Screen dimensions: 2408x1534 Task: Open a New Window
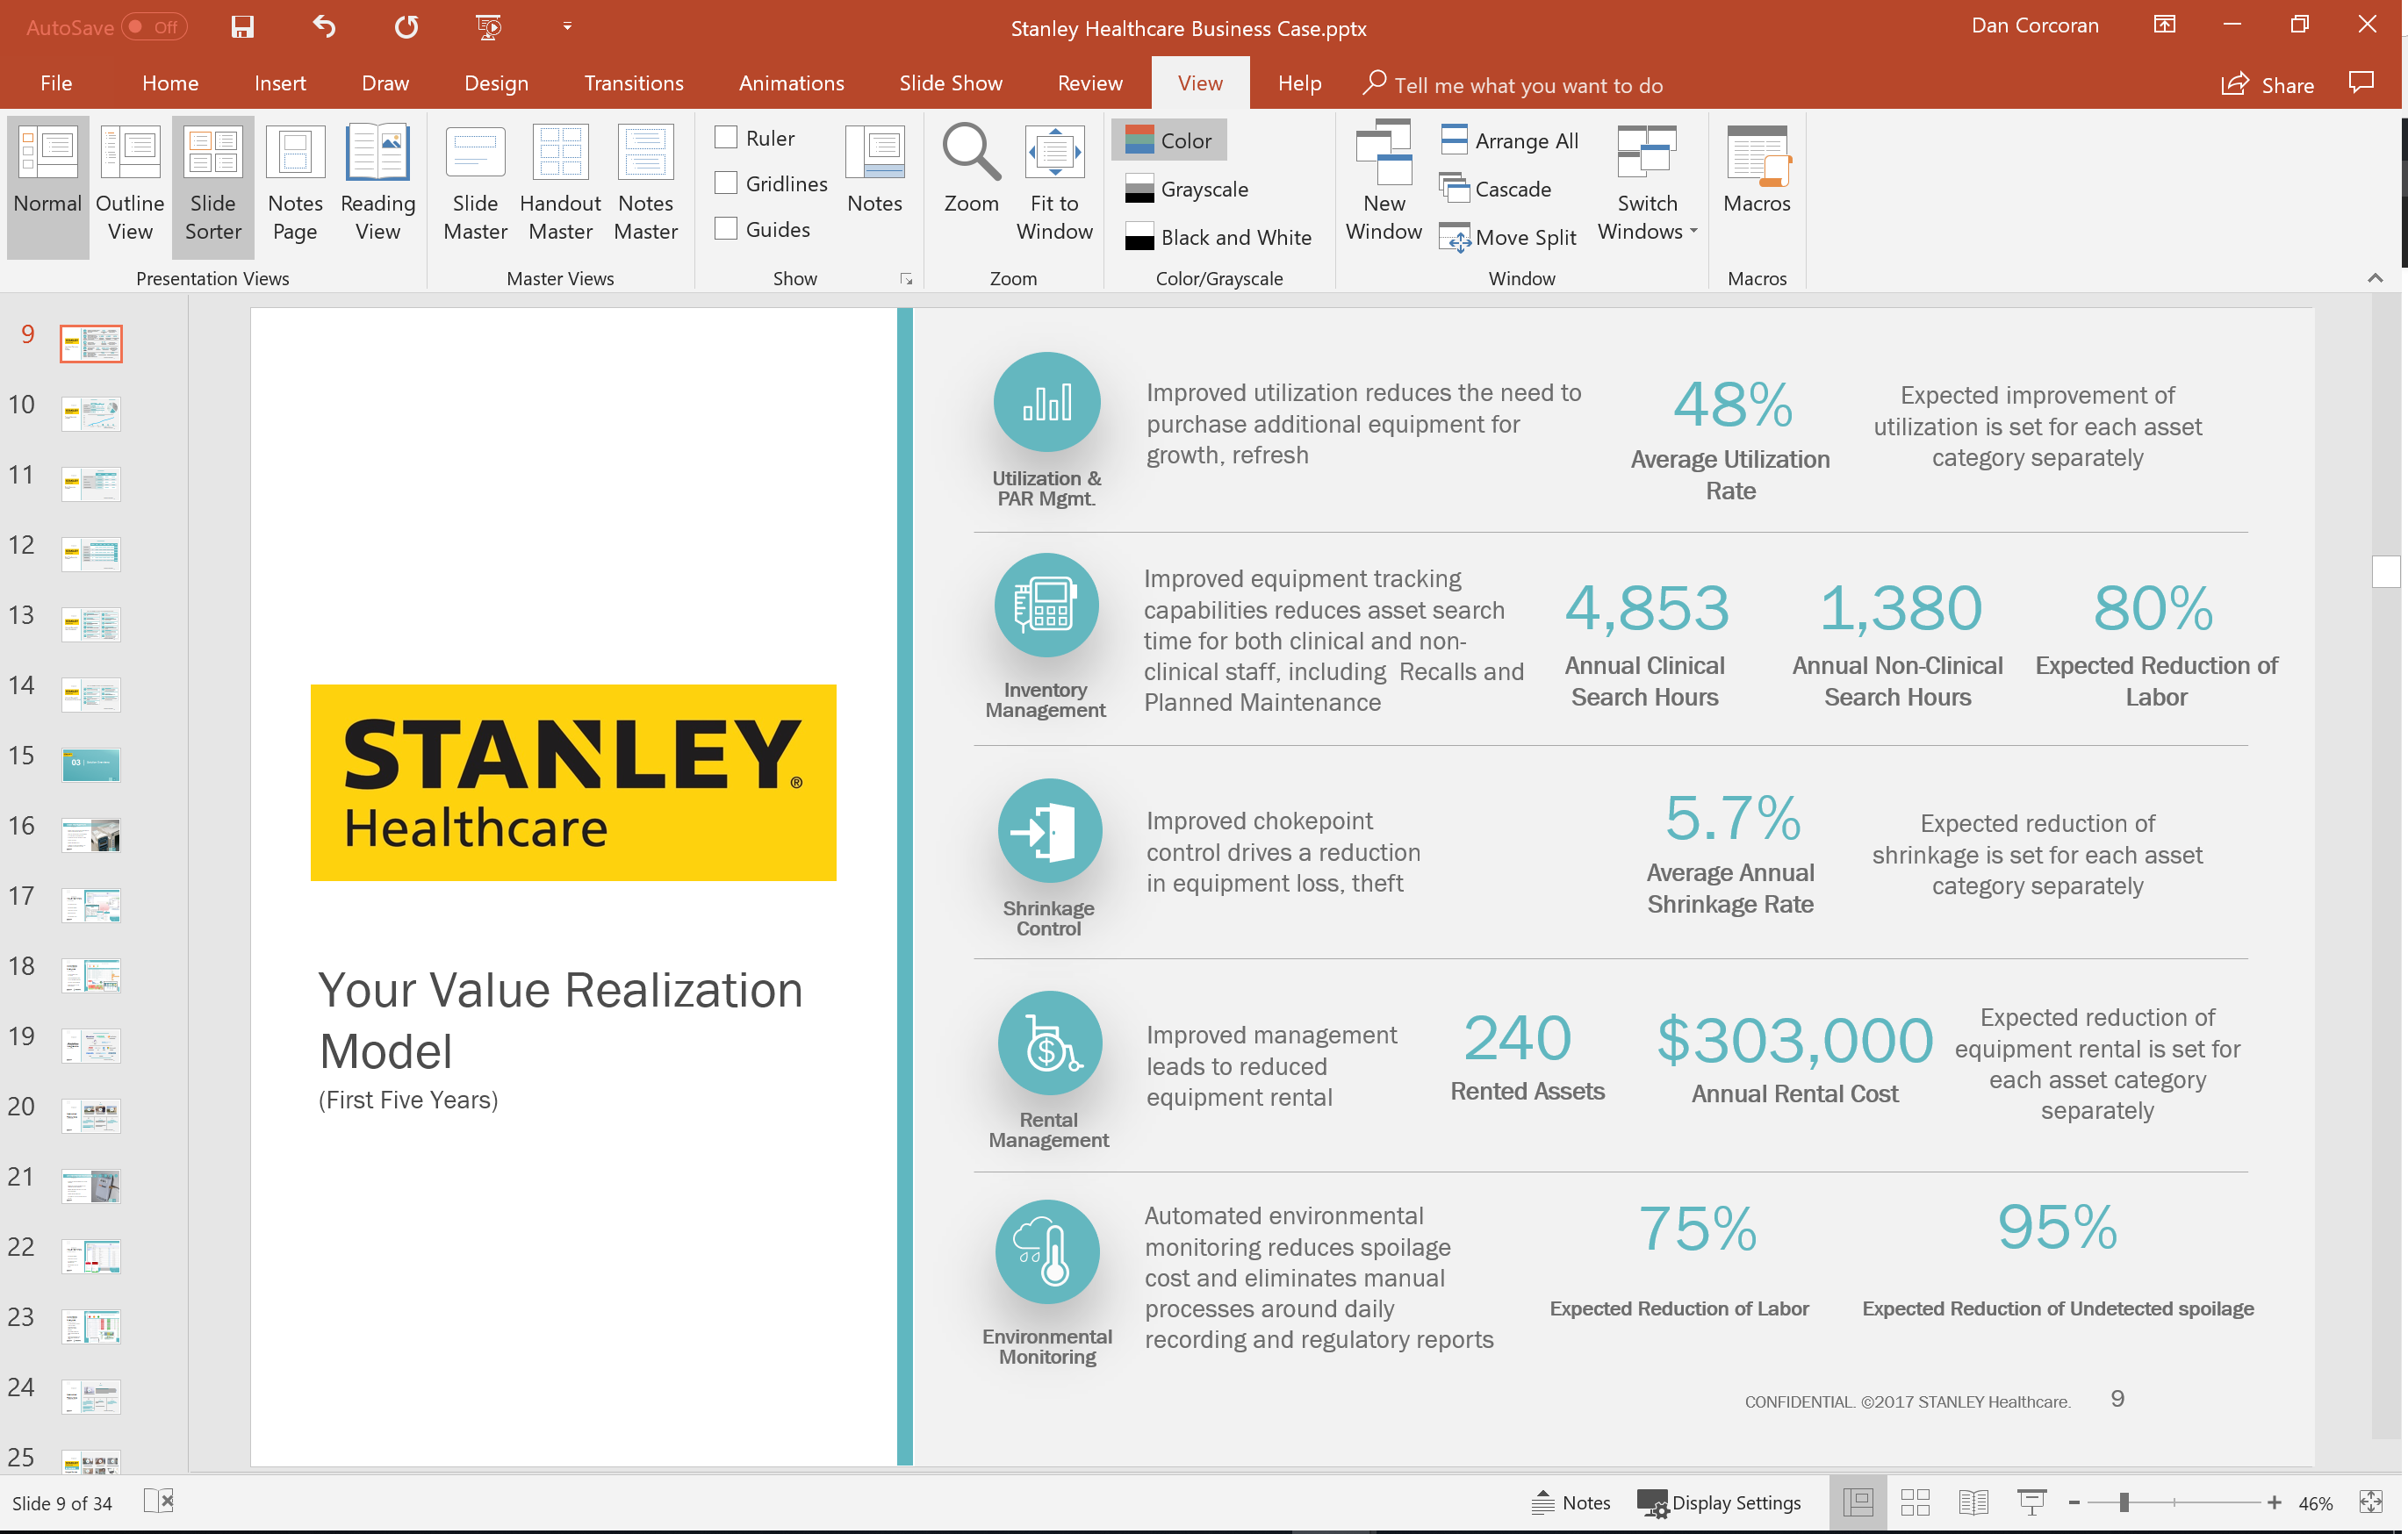tap(1384, 186)
